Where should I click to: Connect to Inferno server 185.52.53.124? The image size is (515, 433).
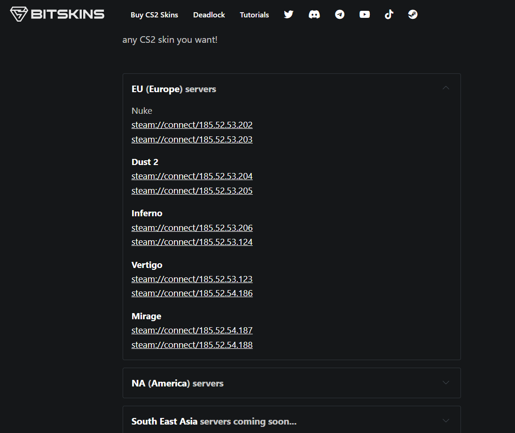[x=192, y=242]
